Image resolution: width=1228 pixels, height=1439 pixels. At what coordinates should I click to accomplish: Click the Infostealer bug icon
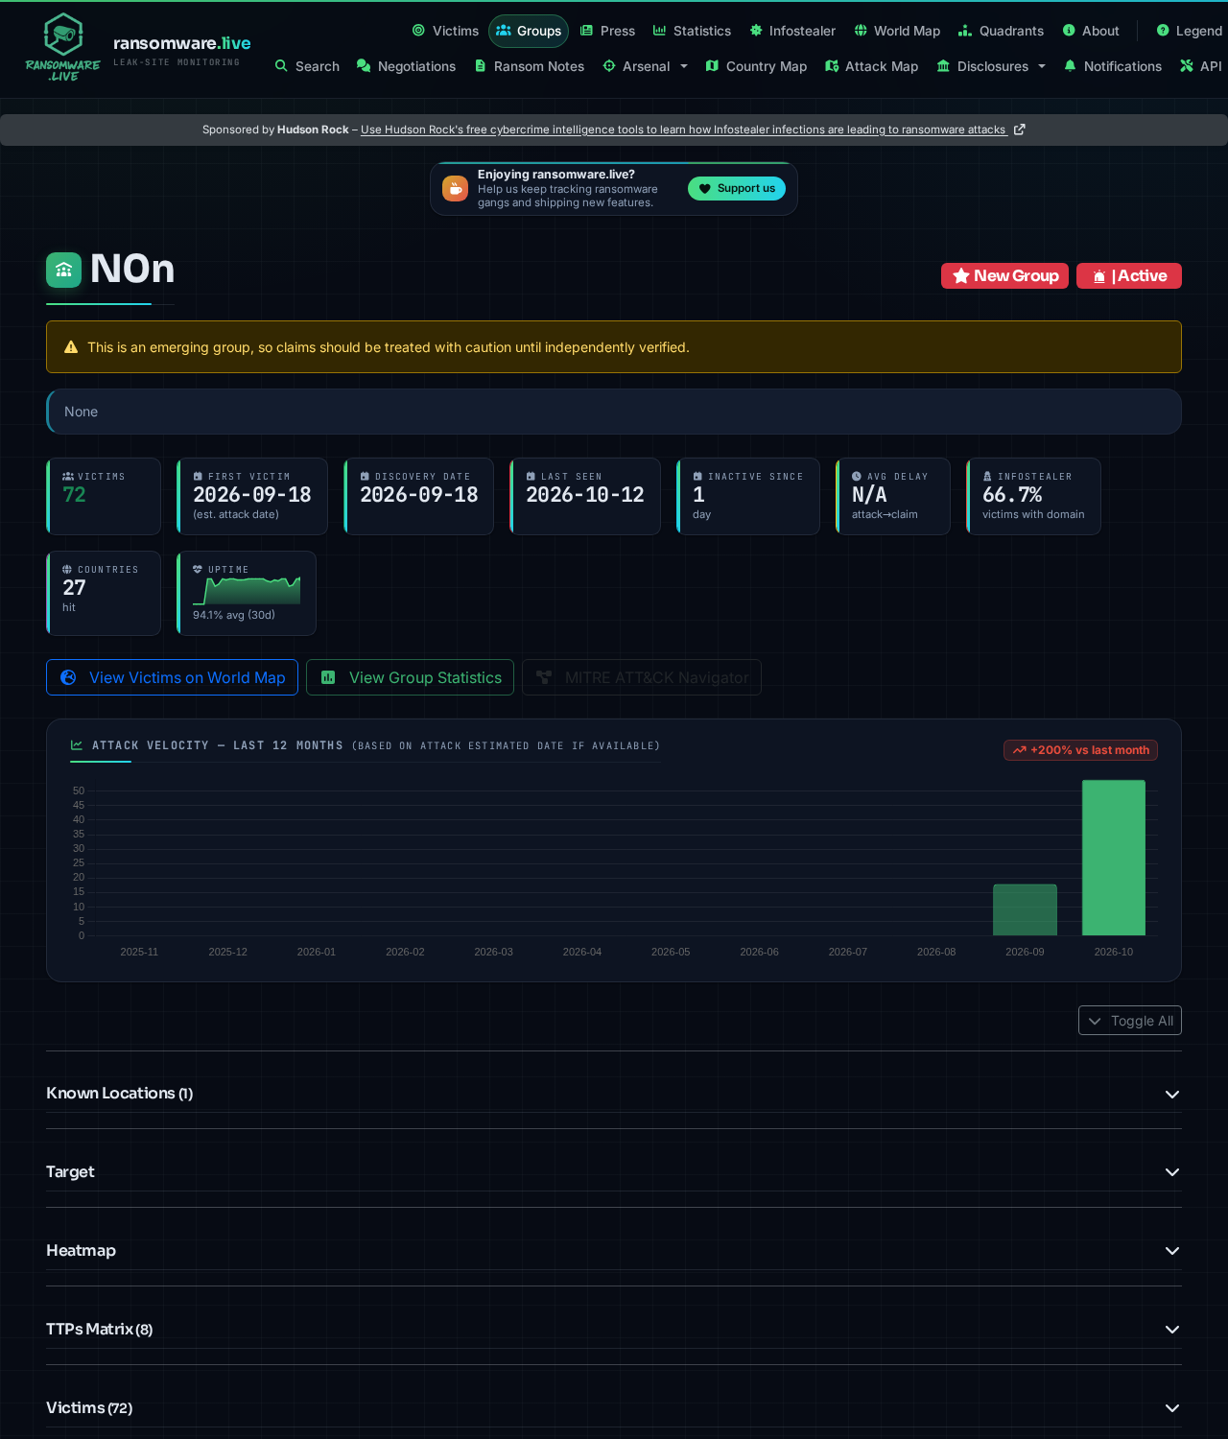click(756, 31)
